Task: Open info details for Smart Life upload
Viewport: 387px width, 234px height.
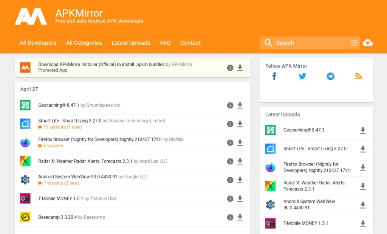Action: [x=230, y=124]
